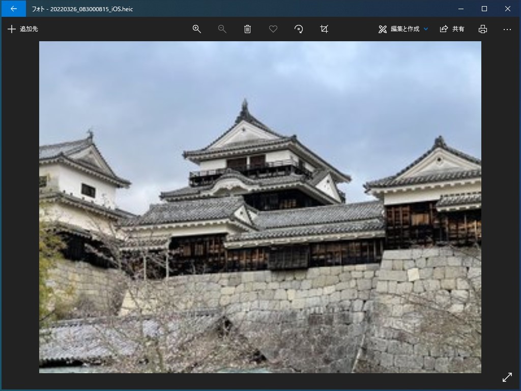Click the zoom out magnifier icon
This screenshot has height=391, width=521.
pyautogui.click(x=222, y=29)
